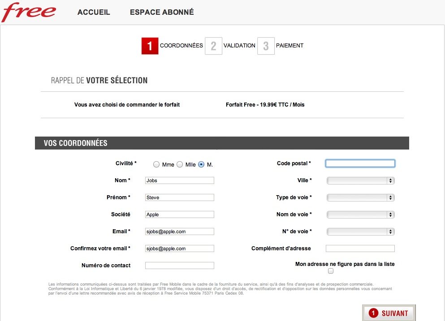Check 'Mon adresse ne figure pas dans la liste'
The image size is (445, 321).
click(x=330, y=270)
